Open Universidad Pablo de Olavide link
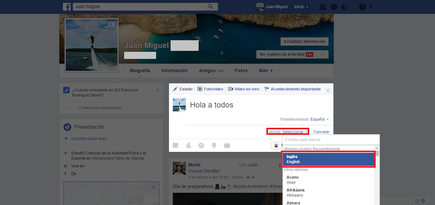This screenshot has height=205, width=435. (x=118, y=158)
